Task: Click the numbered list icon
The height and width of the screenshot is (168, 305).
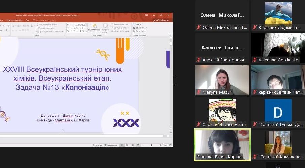Action: [18, 26]
